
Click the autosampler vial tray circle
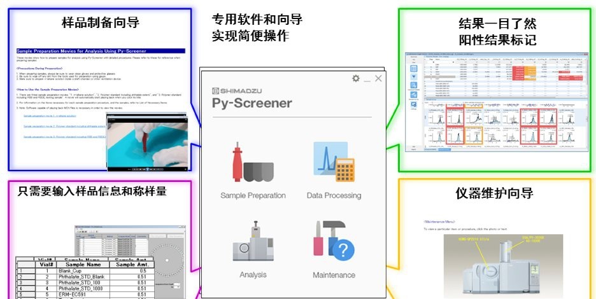click(166, 261)
